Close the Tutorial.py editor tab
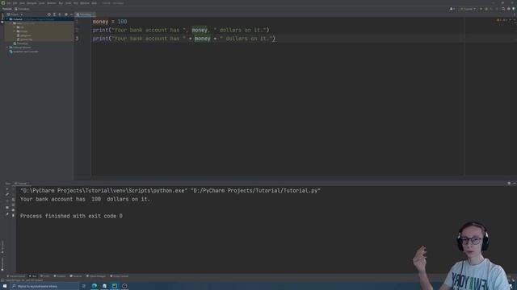This screenshot has height=290, width=517. [94, 14]
